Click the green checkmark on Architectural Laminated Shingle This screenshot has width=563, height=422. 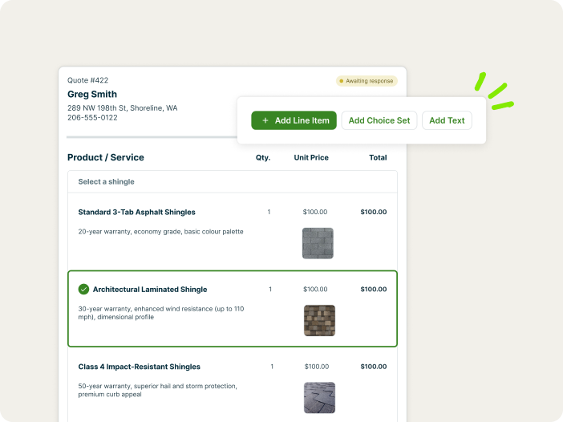tap(83, 290)
